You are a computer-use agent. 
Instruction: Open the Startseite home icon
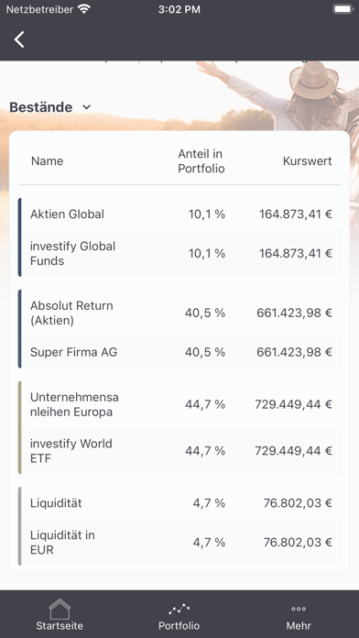60,609
